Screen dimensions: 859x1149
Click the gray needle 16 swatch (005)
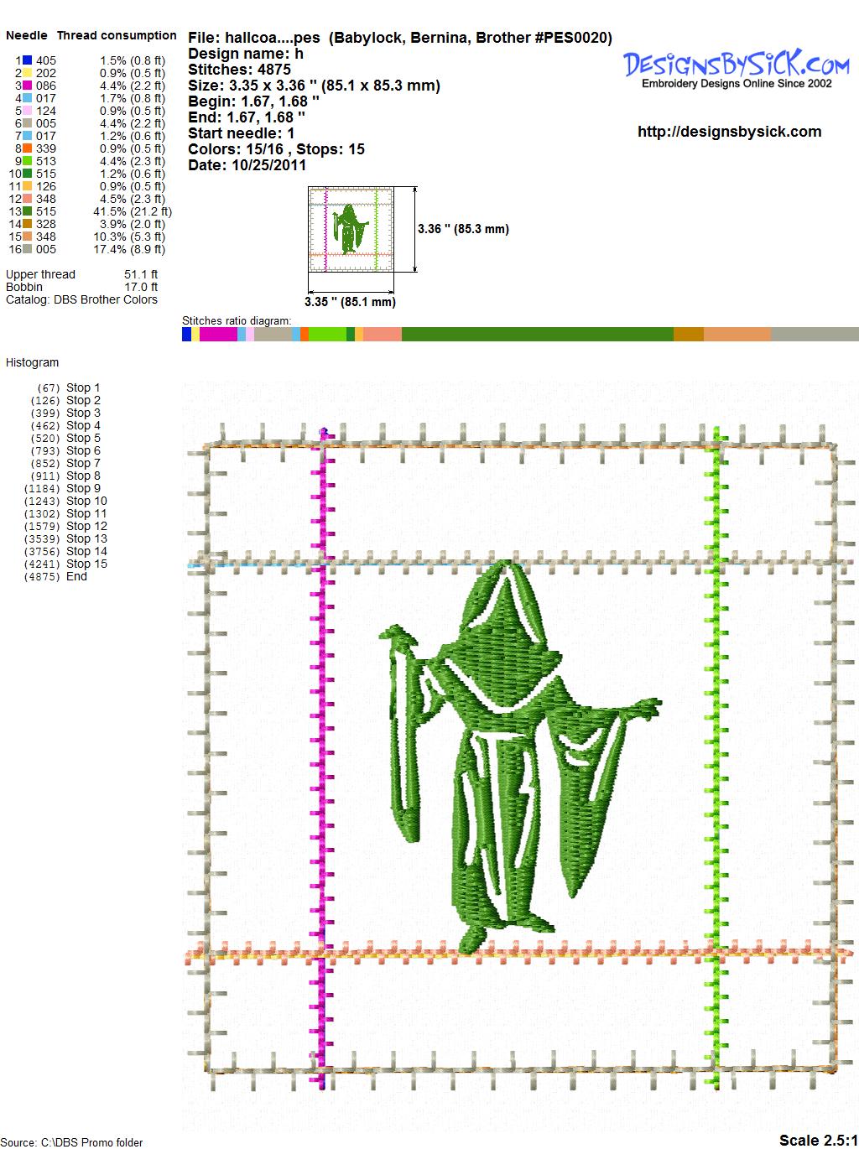click(x=28, y=249)
